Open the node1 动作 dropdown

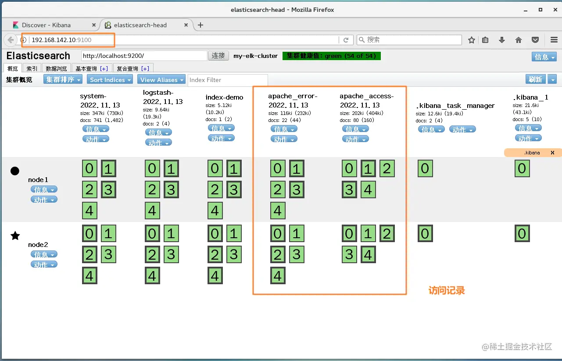[44, 200]
